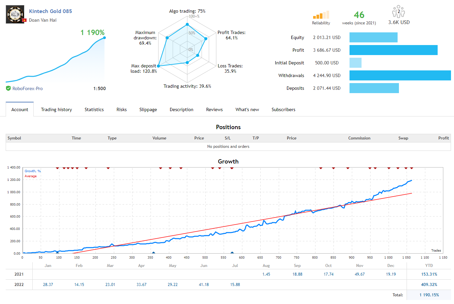This screenshot has width=454, height=304.
Task: Click the "46" weeks count
Action: (359, 15)
